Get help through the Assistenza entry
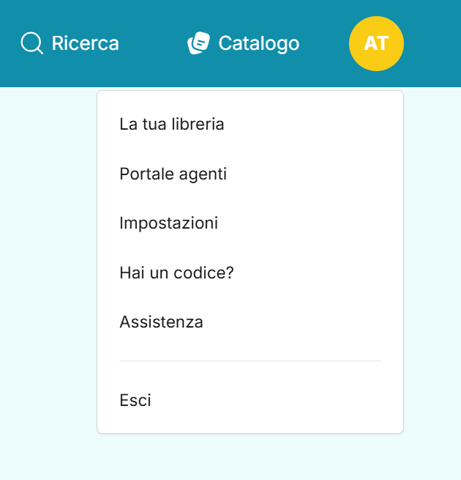Screen dimensions: 461x480 pos(162,322)
